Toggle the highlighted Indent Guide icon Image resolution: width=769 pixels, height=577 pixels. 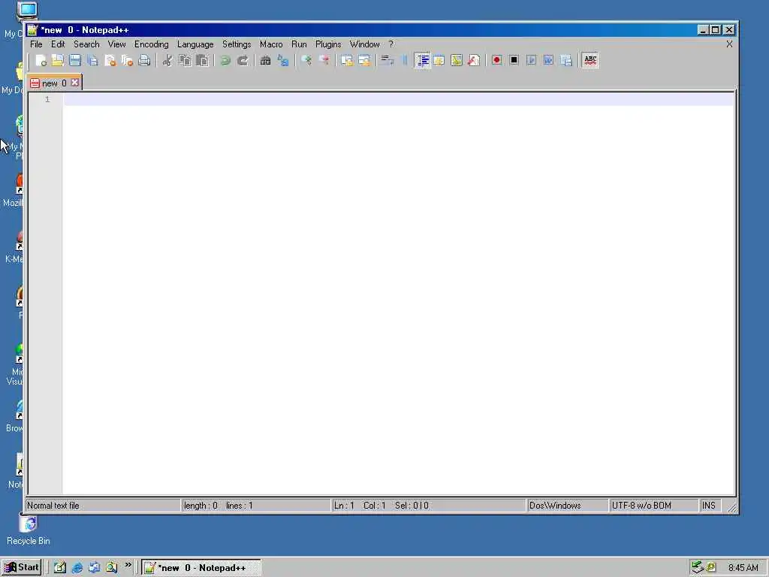tap(422, 60)
